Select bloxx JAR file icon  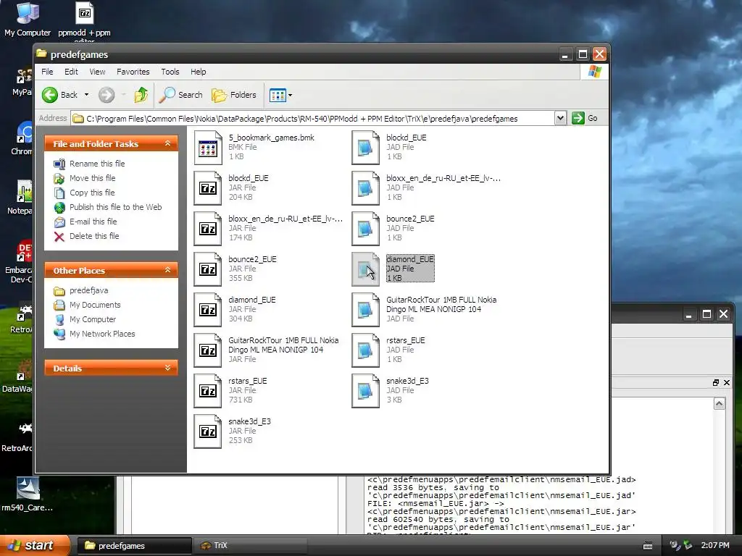coord(208,229)
